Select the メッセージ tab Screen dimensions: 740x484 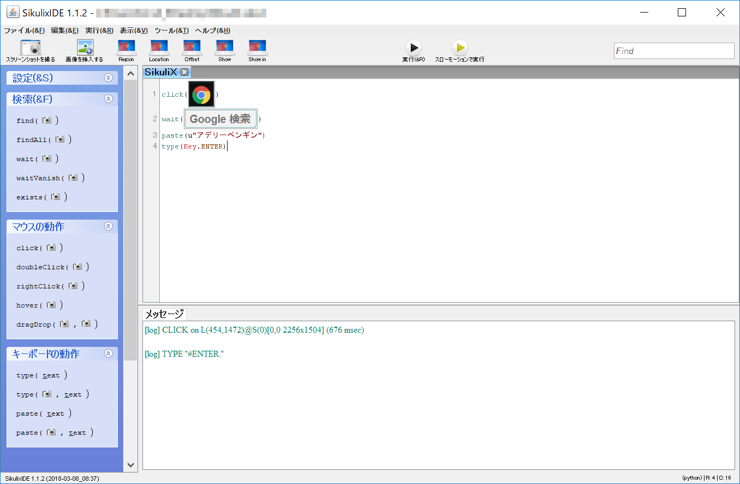pos(164,314)
